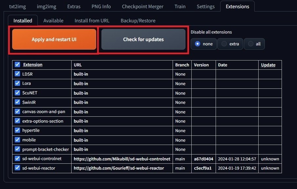
Task: Toggle the header Extension select-all checkbox
Action: tap(17, 64)
